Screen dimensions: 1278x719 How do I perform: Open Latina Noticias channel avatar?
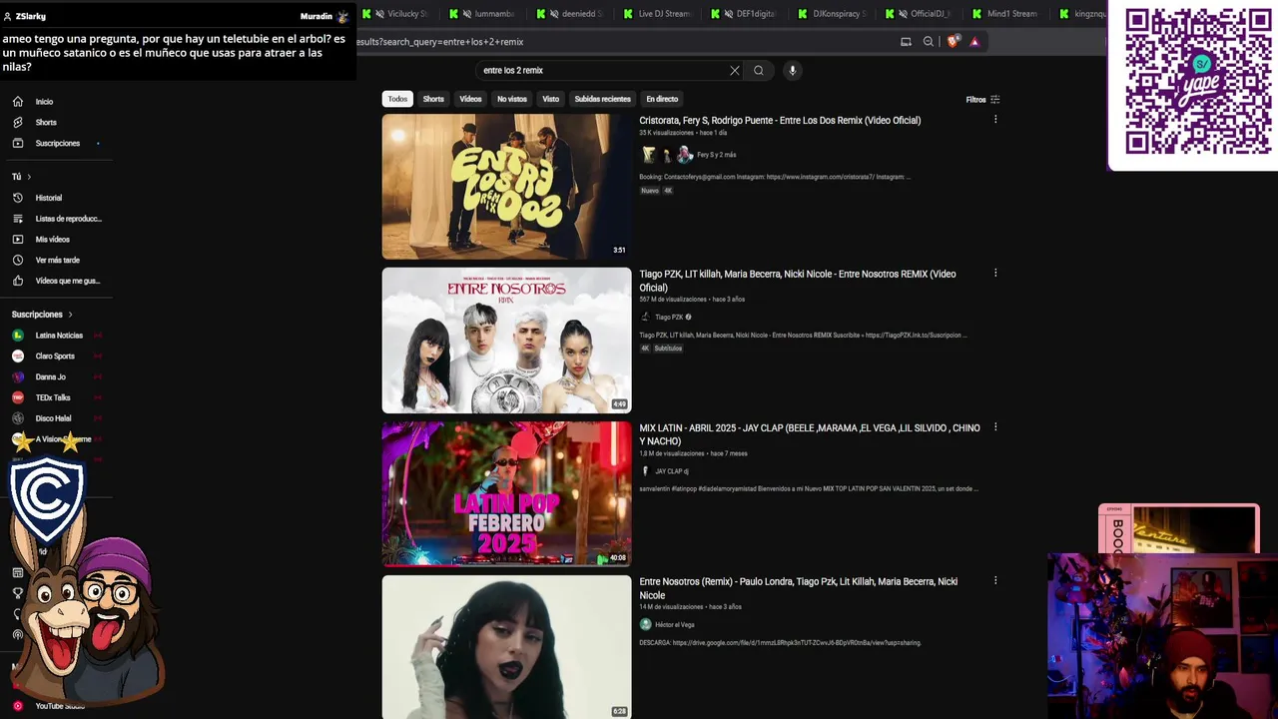18,336
